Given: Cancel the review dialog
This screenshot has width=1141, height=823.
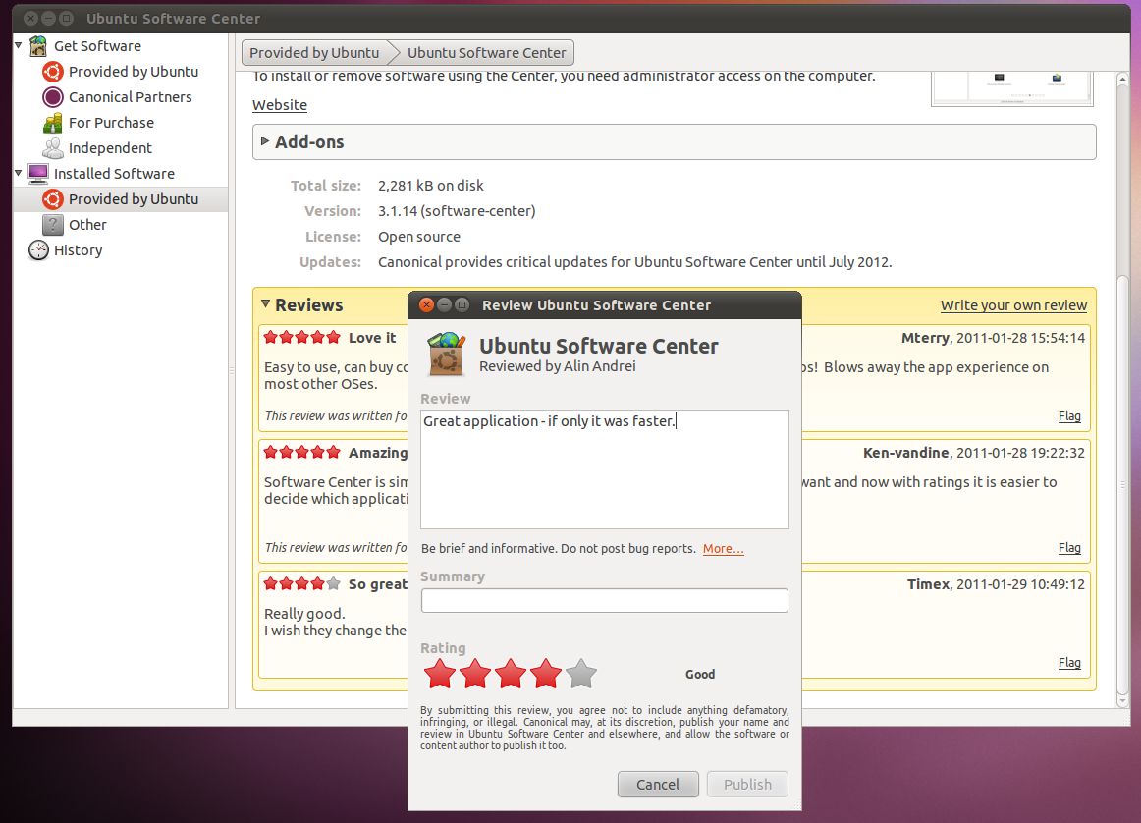Looking at the screenshot, I should click(658, 784).
